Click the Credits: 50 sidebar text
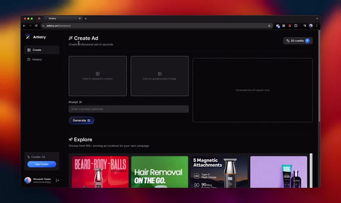This screenshot has height=203, width=341. click(38, 157)
